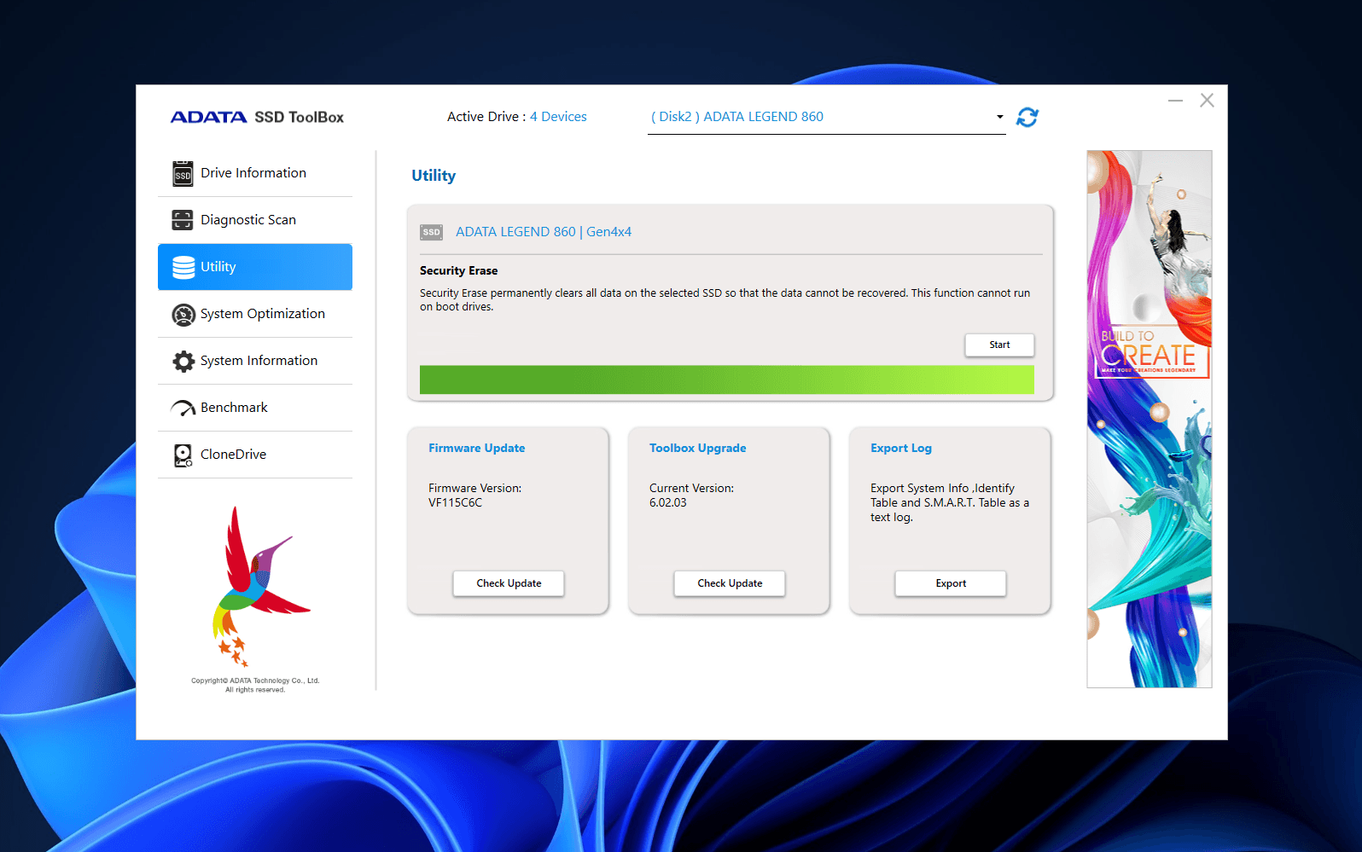This screenshot has width=1362, height=852.
Task: Click the Active Drive label
Action: [486, 117]
